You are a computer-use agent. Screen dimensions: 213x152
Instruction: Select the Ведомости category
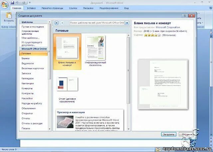point(28,63)
